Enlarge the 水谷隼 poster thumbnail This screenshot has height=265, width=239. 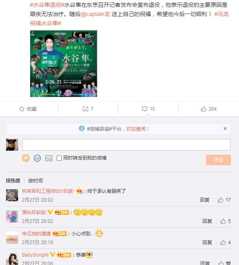pyautogui.click(x=64, y=64)
